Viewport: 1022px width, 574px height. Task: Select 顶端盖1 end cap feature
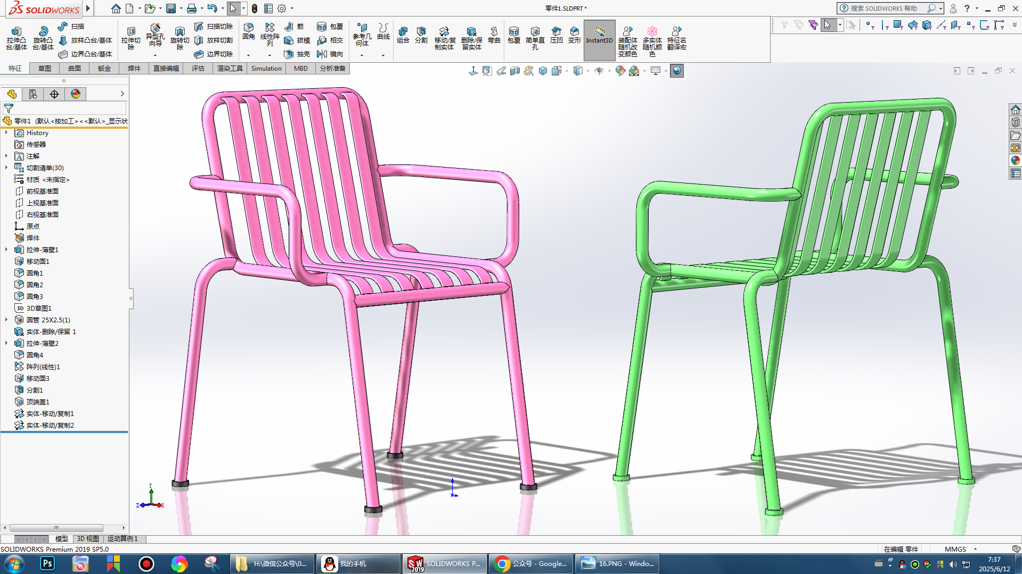[38, 402]
